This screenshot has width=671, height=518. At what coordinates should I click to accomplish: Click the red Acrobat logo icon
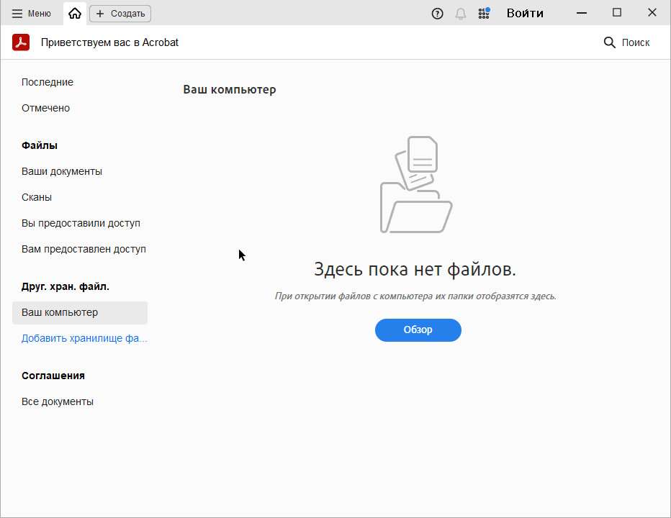tap(21, 42)
